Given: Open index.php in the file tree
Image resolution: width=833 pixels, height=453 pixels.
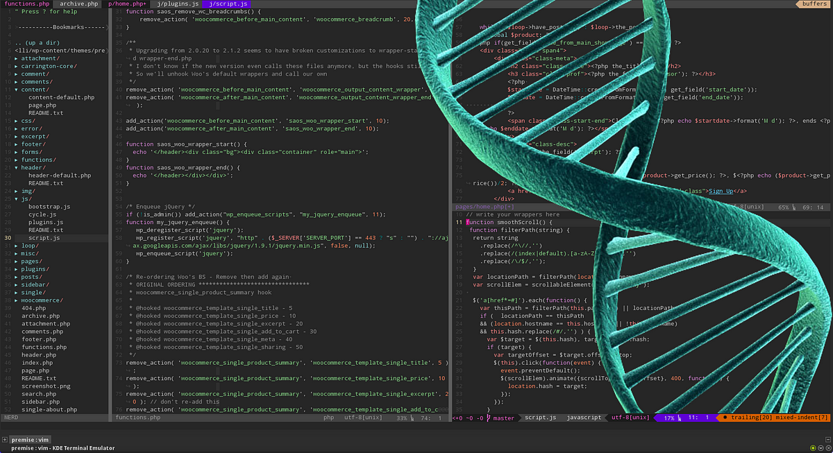Looking at the screenshot, I should point(37,363).
